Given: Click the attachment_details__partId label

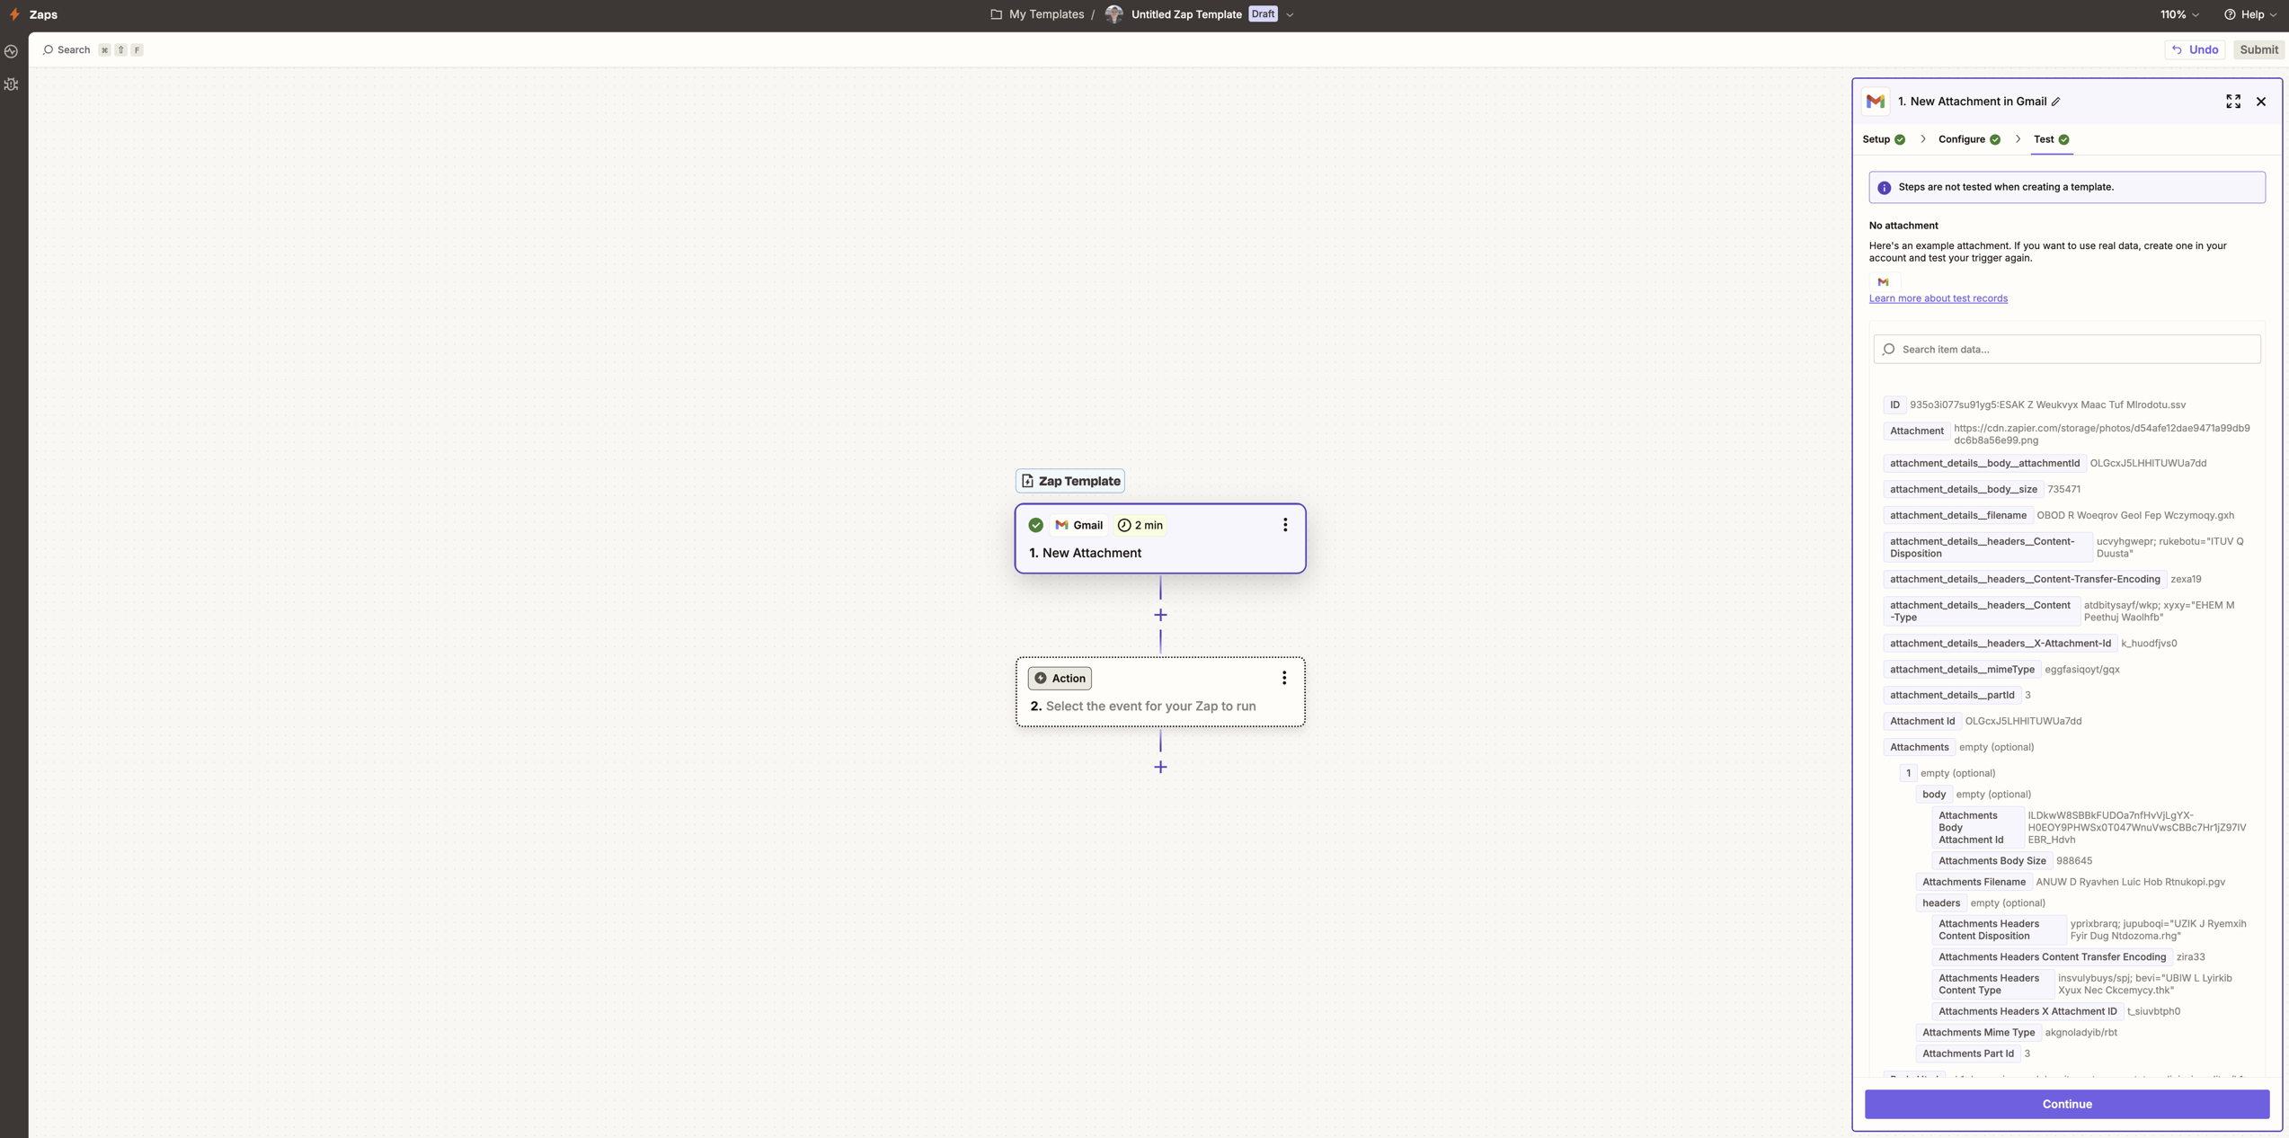Looking at the screenshot, I should pyautogui.click(x=1951, y=696).
